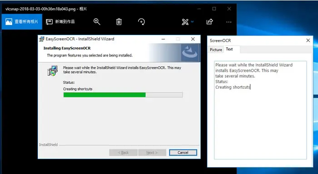The width and height of the screenshot is (318, 174).
Task: Minimize the InstallShield Wizard window
Action: pyautogui.click(x=163, y=39)
